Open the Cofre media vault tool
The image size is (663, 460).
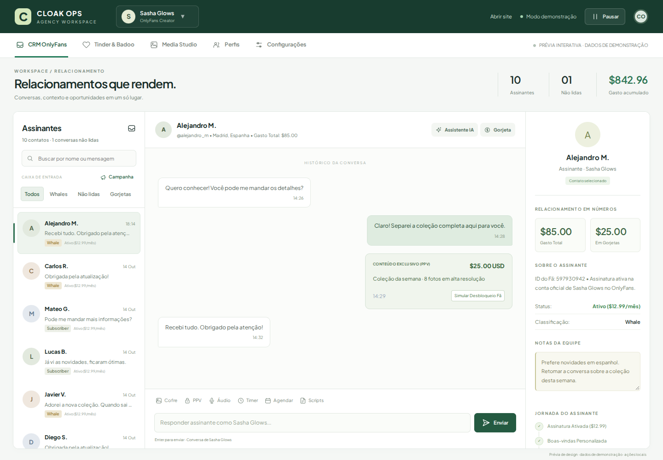167,401
